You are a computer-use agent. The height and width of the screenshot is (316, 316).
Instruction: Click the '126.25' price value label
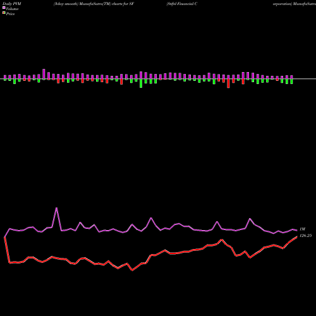pos(305,236)
